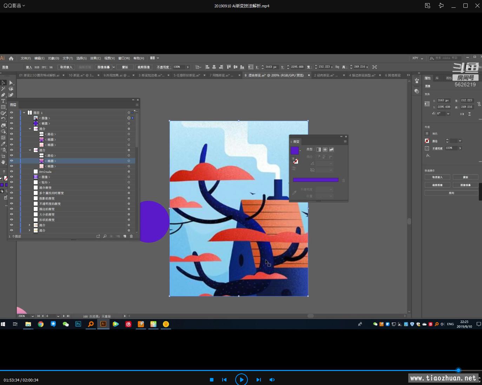Screen dimensions: 482x385
Task: Click the flip horizontal icon in Properties panel
Action: (462, 114)
